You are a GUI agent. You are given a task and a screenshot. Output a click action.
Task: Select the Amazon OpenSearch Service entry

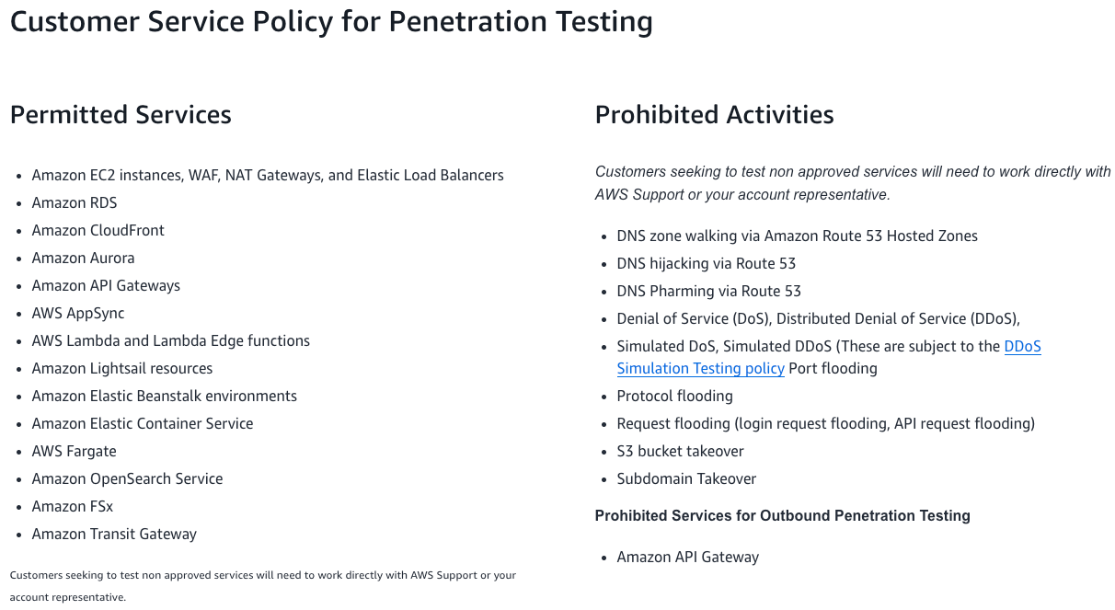point(127,478)
